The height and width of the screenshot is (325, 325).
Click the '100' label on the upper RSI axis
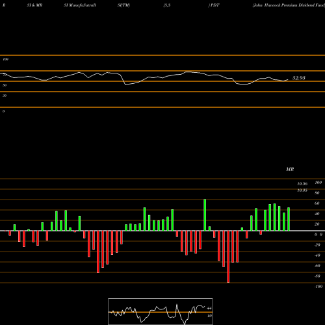tap(5, 59)
